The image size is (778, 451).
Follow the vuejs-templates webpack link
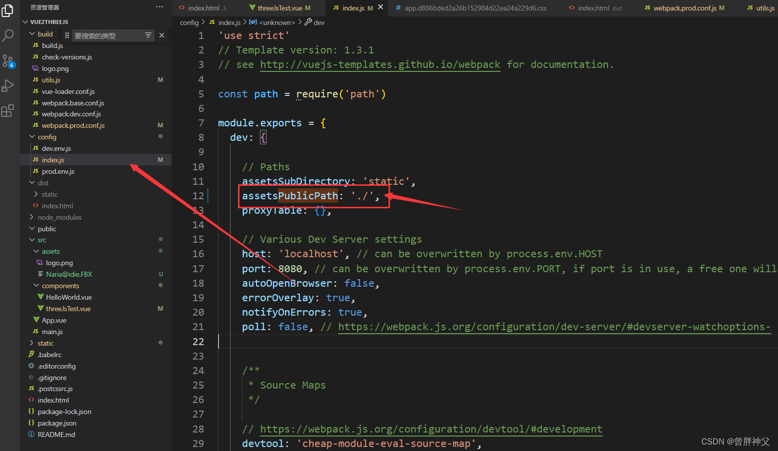click(380, 64)
